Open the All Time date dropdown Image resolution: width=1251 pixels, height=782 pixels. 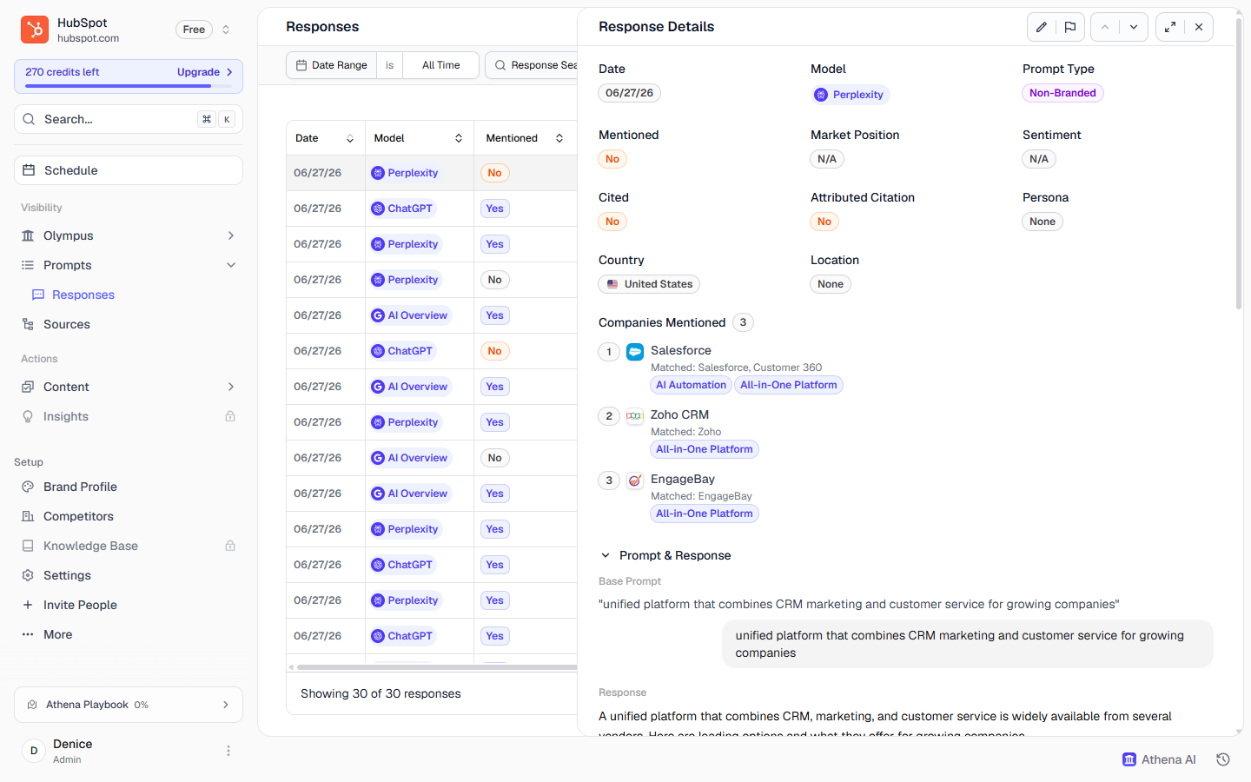pyautogui.click(x=440, y=65)
